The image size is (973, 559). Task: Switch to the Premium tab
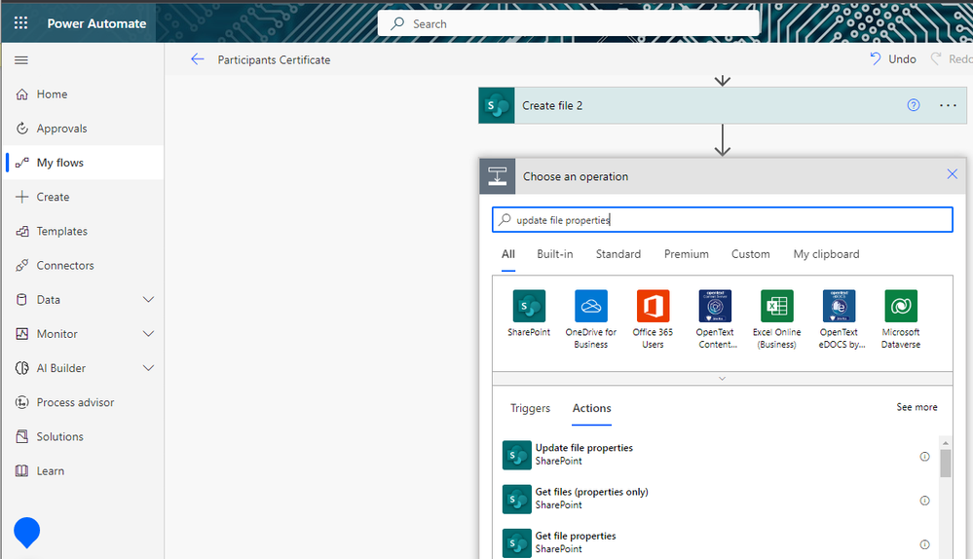687,254
